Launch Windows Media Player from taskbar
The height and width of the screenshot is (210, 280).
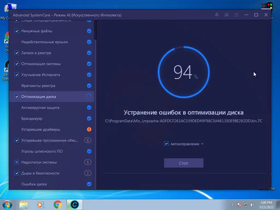(40, 205)
